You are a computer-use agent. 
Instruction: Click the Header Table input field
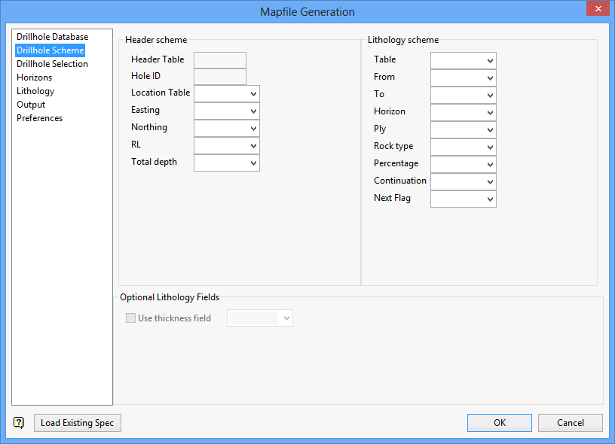(219, 60)
